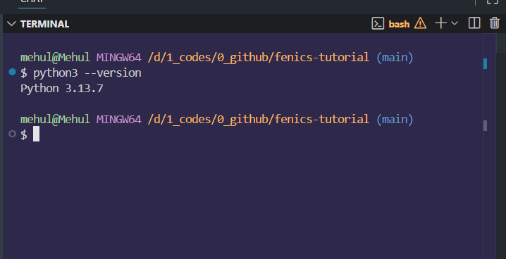
Task: Click the blue command decoration dot
Action: pyautogui.click(x=12, y=72)
